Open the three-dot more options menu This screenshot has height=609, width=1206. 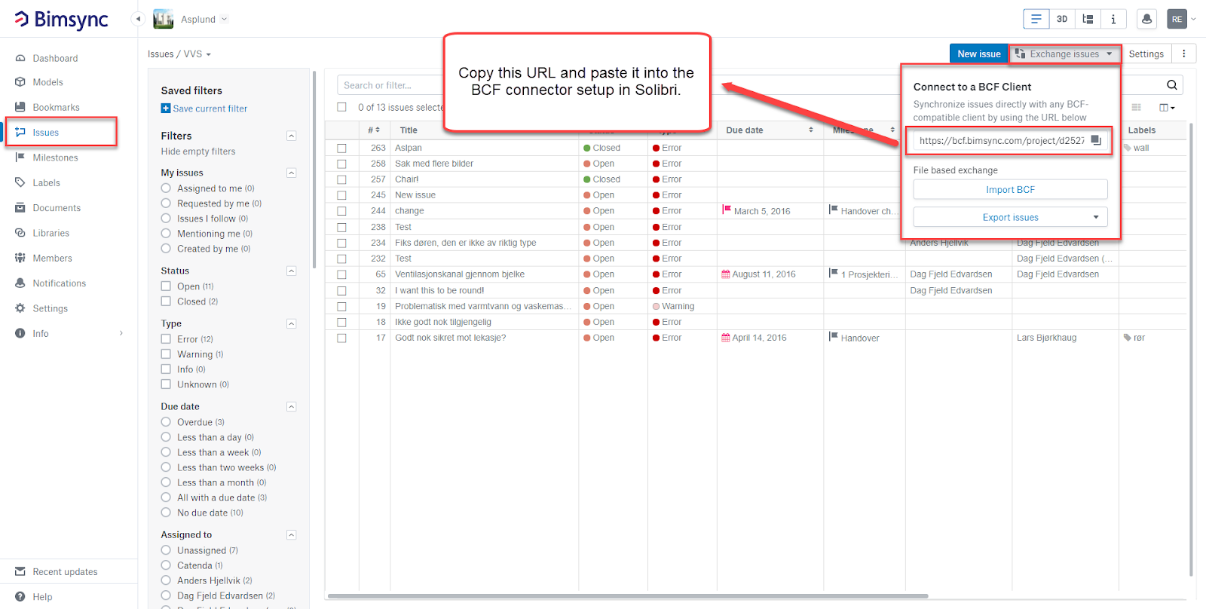1184,54
